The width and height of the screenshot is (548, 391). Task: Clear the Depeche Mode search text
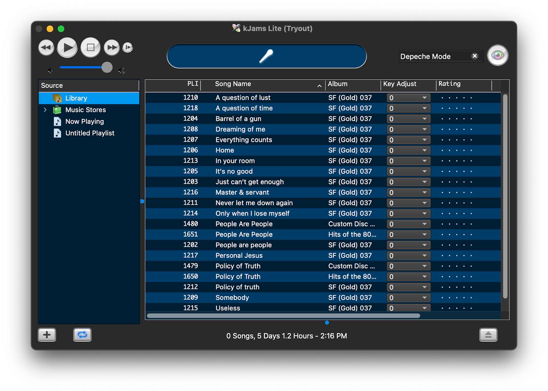(474, 56)
